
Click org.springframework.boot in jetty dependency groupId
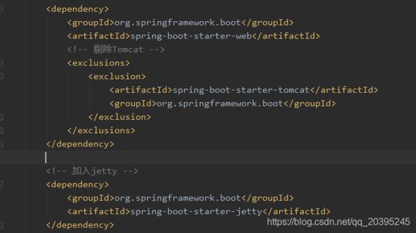[x=177, y=198]
